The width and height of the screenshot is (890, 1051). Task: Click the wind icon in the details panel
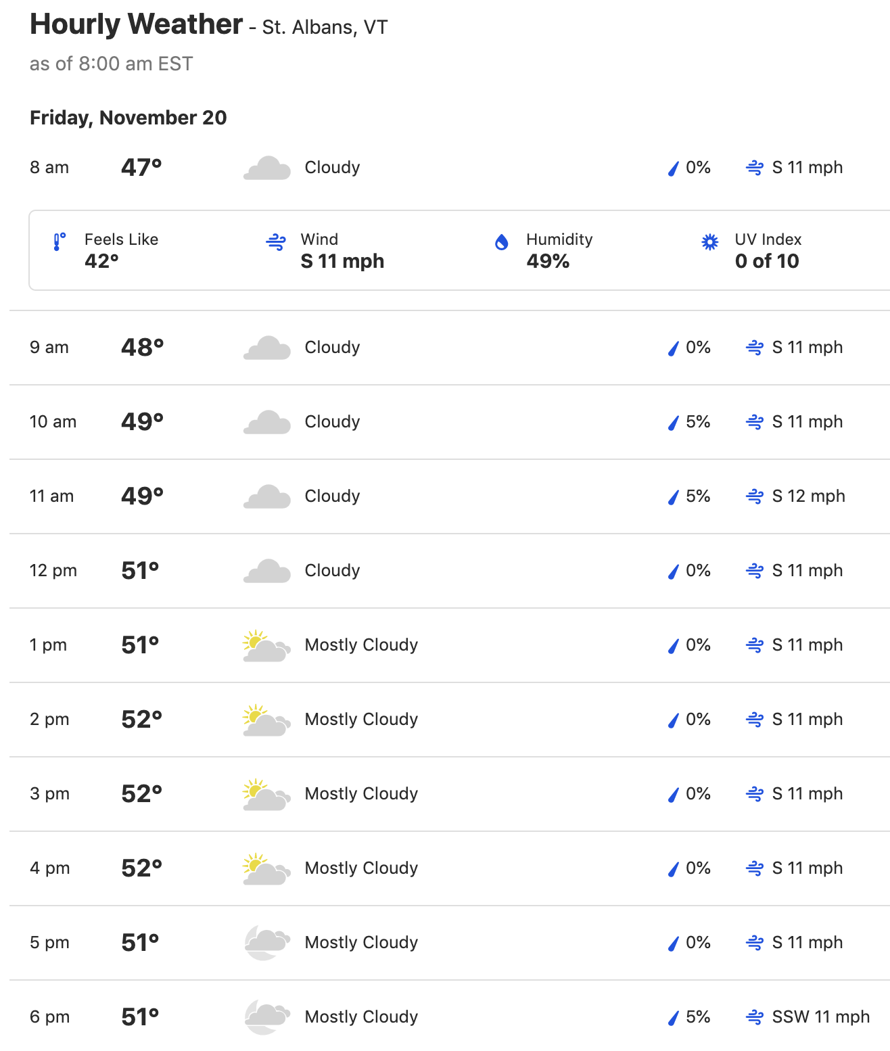(x=276, y=242)
